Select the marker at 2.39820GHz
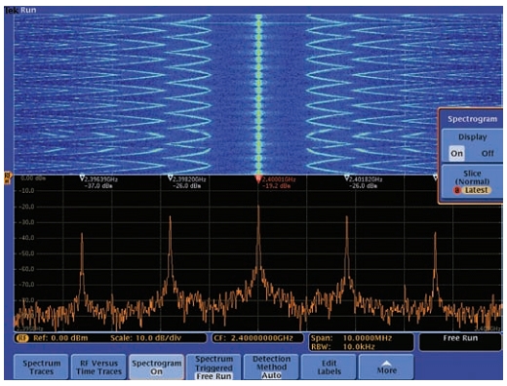507x386 pixels. click(170, 177)
